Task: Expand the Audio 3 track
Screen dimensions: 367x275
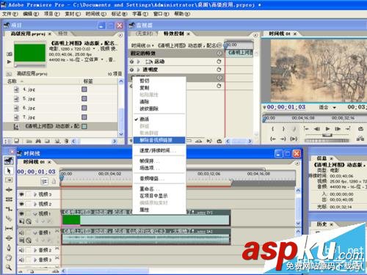Action: pyautogui.click(x=35, y=260)
